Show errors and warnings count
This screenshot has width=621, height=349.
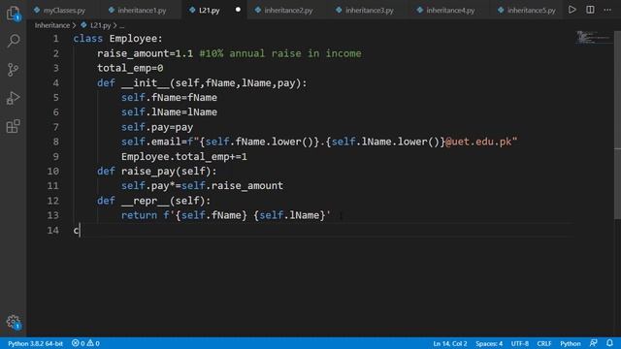[x=85, y=343]
